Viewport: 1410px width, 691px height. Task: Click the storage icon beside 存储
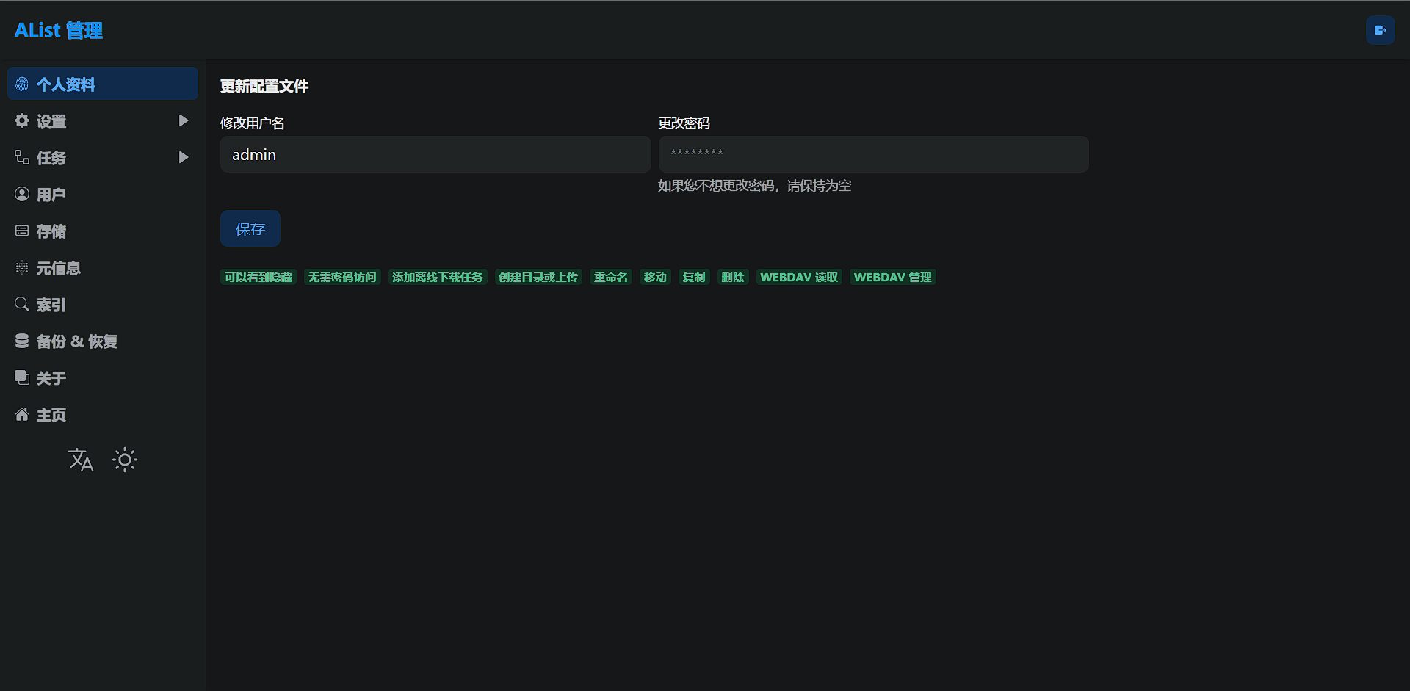pos(22,231)
